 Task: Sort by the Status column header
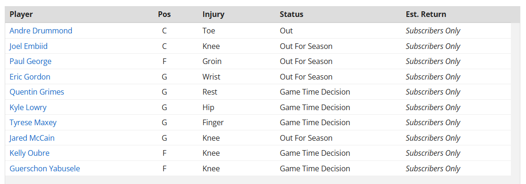(x=292, y=15)
